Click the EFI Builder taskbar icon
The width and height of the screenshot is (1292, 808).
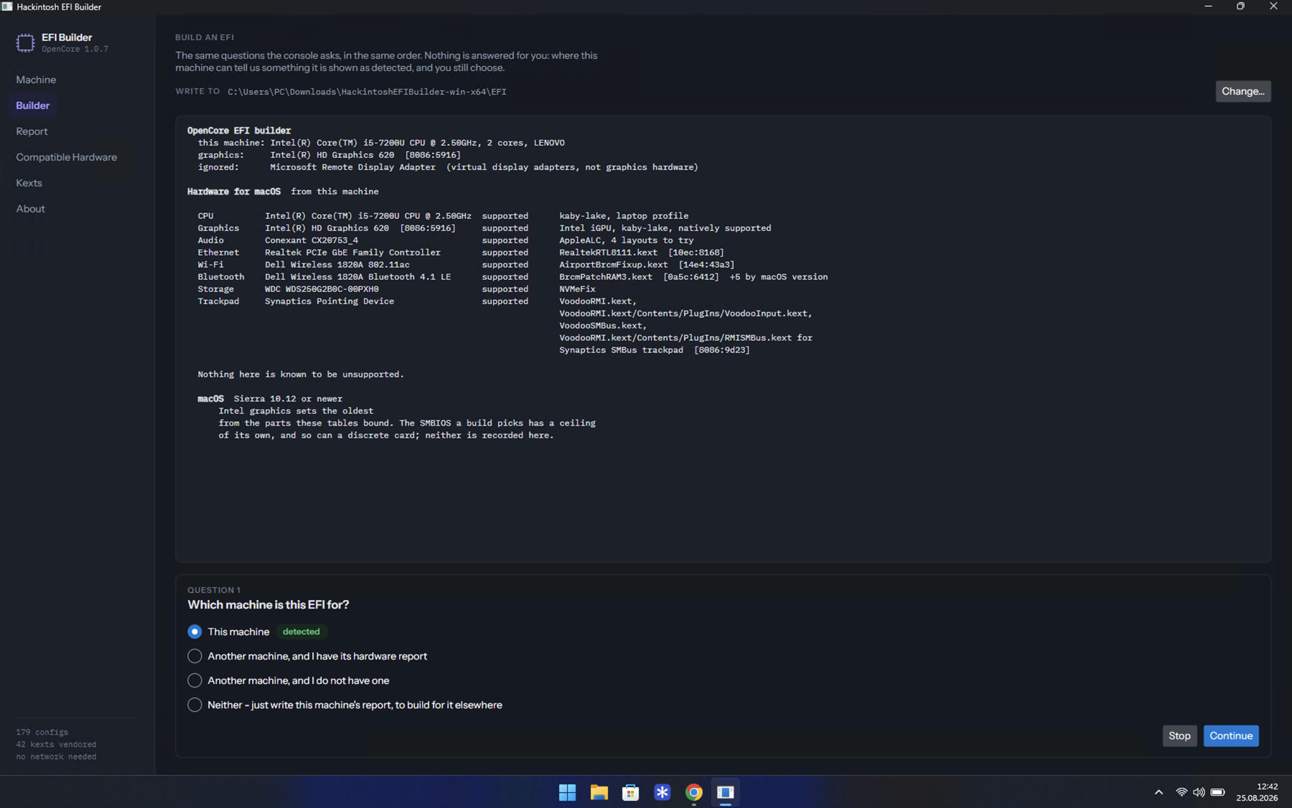point(725,792)
